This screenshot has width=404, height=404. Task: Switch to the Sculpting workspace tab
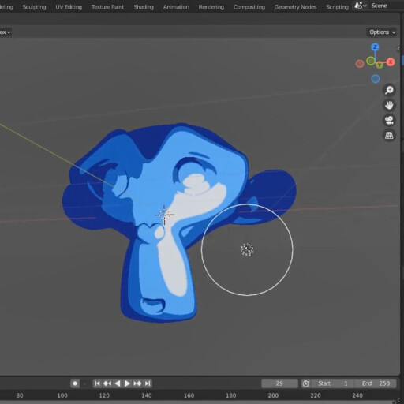[x=34, y=7]
